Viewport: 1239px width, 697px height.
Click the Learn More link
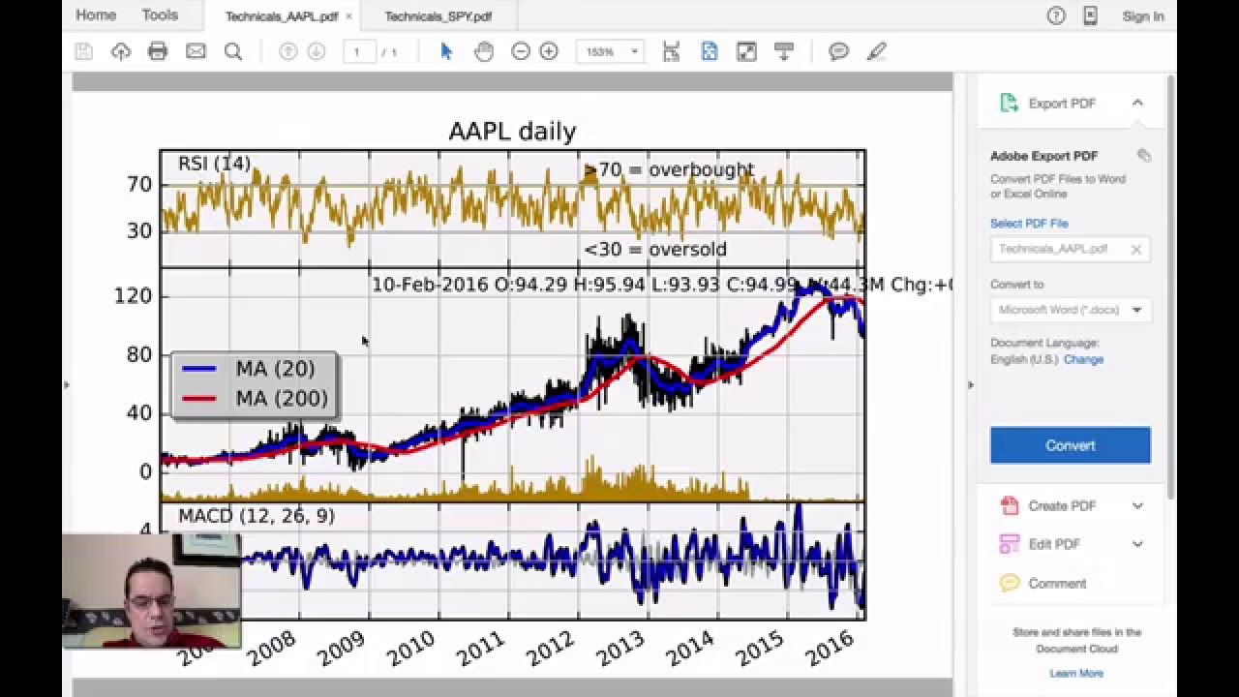1076,673
